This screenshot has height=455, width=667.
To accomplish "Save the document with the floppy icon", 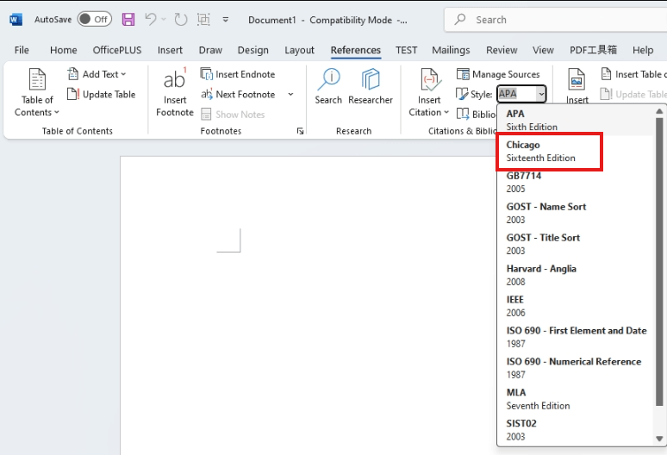I will [x=128, y=20].
